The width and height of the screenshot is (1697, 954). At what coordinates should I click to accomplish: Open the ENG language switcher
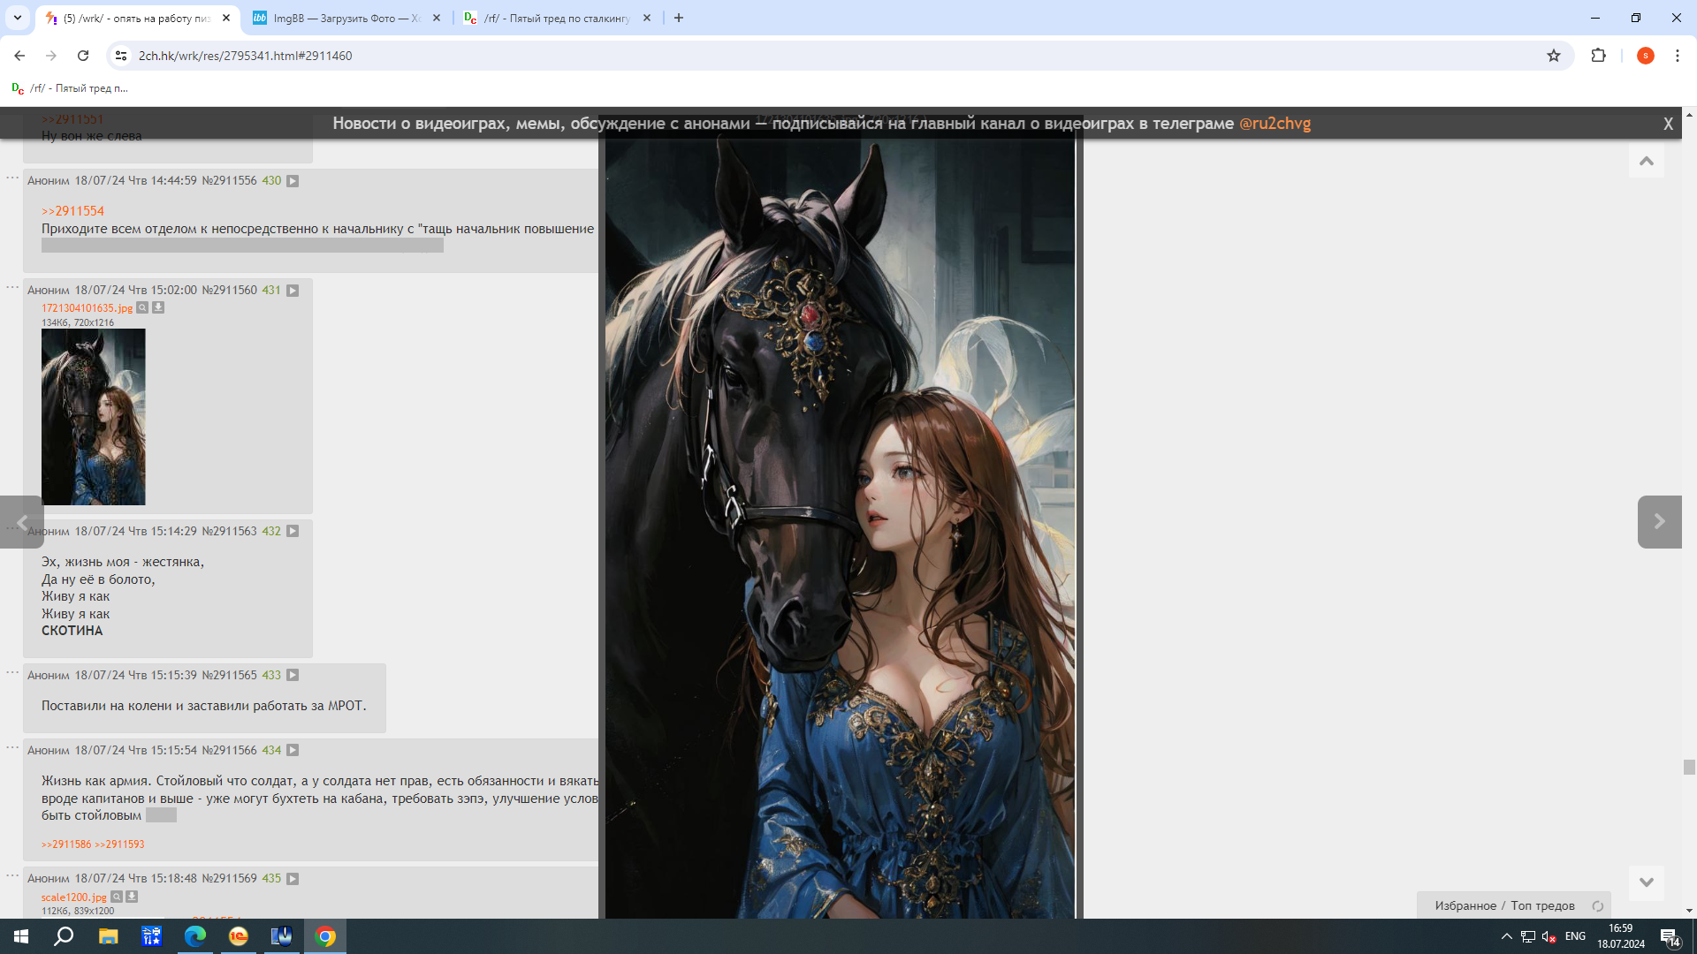click(x=1575, y=936)
